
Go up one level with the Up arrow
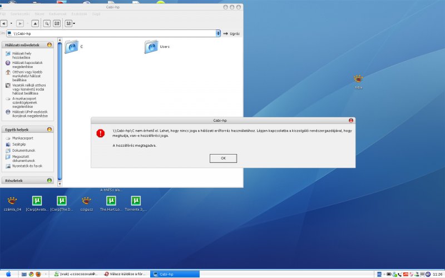(35, 23)
